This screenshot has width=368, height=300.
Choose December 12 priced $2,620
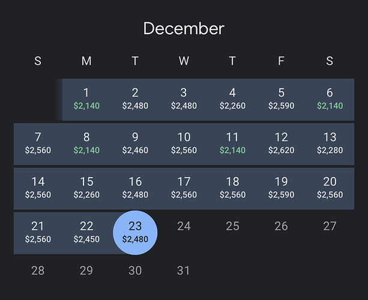pos(281,143)
